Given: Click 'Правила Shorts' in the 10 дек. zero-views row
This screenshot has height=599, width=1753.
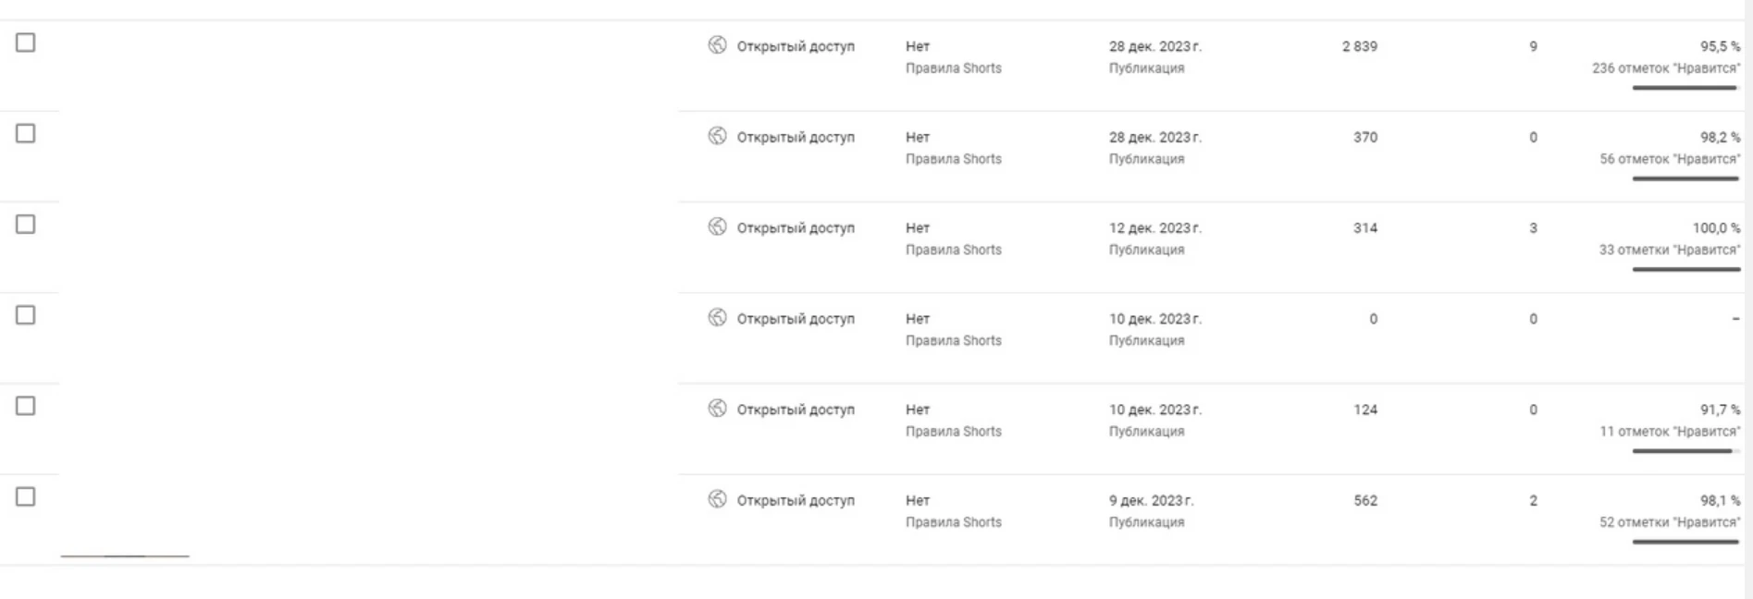Looking at the screenshot, I should [x=954, y=340].
